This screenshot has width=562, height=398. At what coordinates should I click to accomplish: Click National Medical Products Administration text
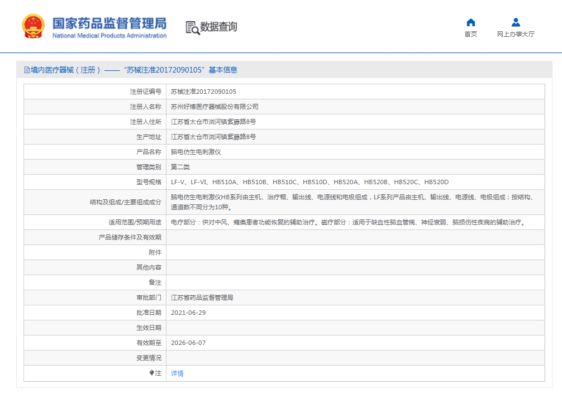tap(109, 36)
